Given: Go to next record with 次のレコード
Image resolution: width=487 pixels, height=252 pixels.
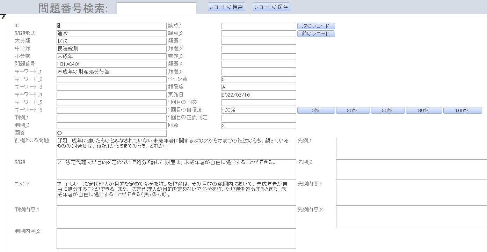Looking at the screenshot, I should click(x=316, y=26).
